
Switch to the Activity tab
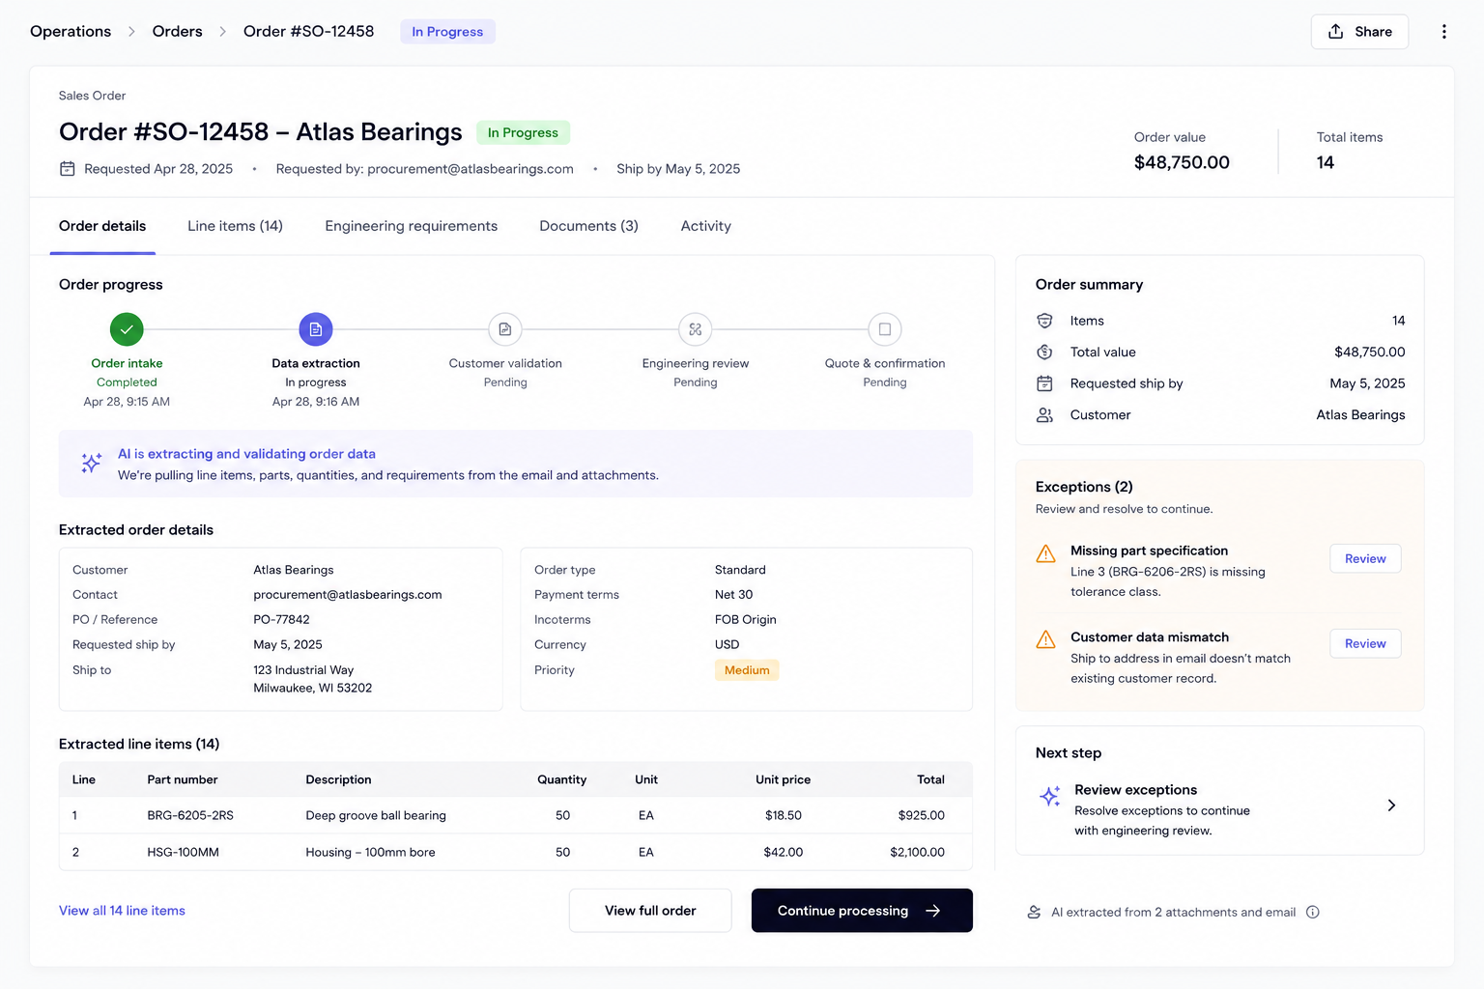[x=705, y=226]
